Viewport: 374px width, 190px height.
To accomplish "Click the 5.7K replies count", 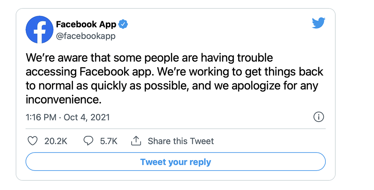I will 109,141.
